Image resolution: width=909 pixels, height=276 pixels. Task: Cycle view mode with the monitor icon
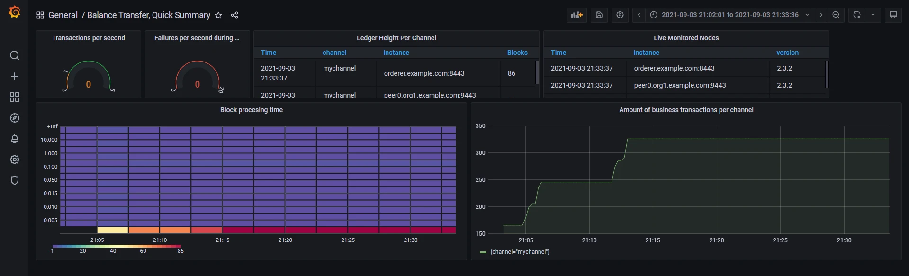coord(893,15)
